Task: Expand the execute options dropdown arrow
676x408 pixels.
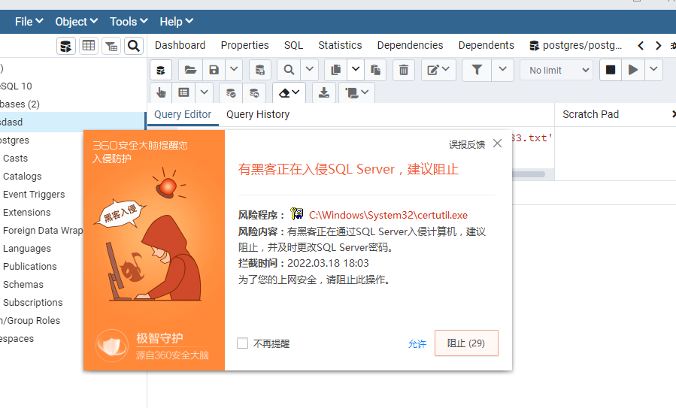Action: pos(653,70)
